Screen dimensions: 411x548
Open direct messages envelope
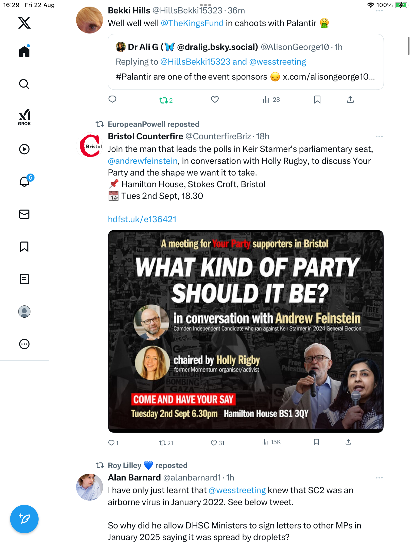click(24, 214)
